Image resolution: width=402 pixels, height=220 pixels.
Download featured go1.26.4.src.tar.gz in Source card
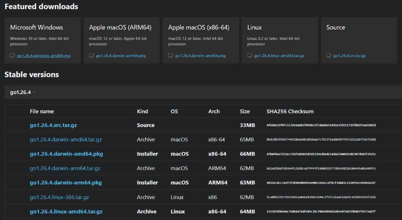point(349,56)
